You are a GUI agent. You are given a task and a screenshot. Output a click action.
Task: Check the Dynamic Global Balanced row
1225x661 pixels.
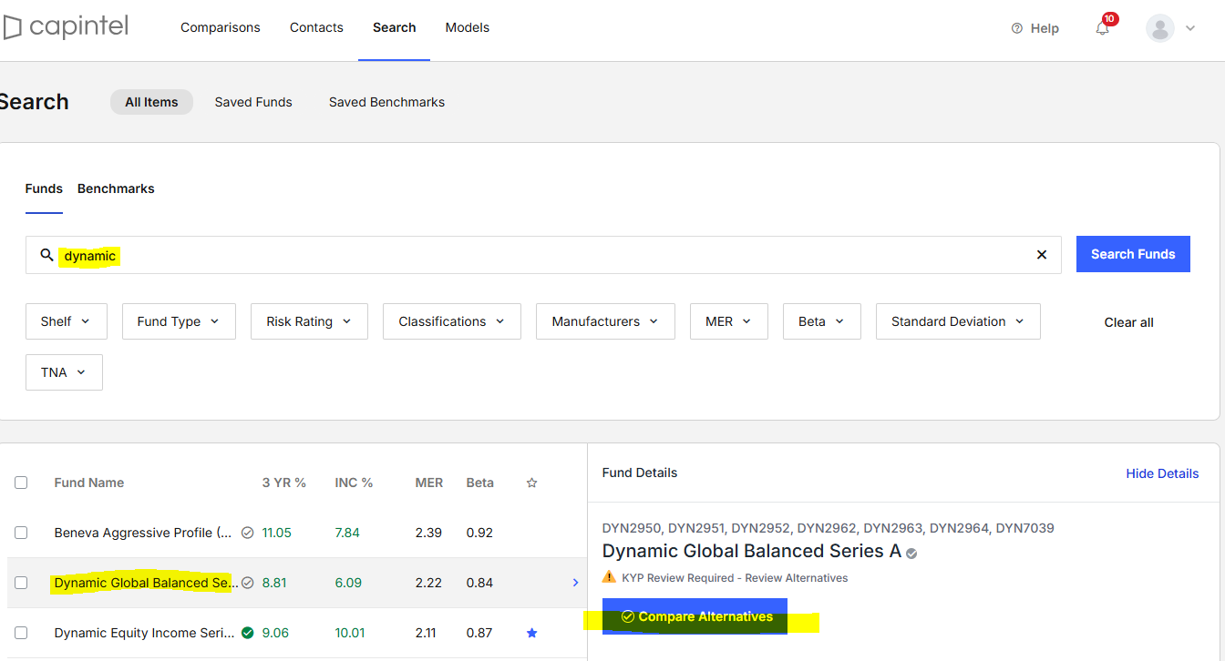[x=21, y=583]
